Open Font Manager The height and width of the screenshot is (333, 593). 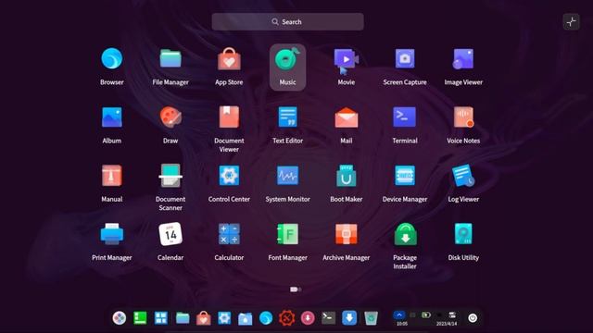pos(287,234)
